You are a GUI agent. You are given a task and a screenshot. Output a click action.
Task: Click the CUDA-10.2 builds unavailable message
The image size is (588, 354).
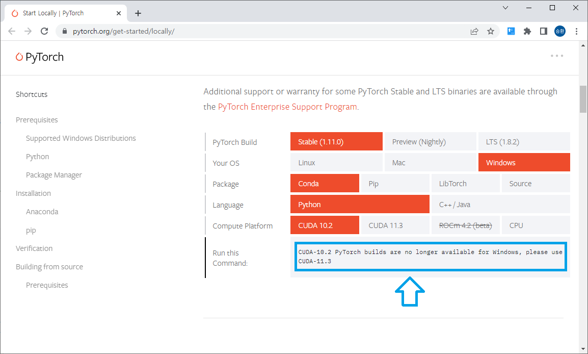(x=430, y=257)
